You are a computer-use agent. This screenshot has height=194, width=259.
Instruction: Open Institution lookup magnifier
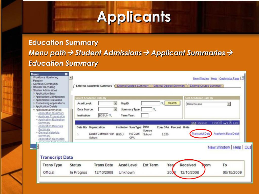[x=110, y=115]
